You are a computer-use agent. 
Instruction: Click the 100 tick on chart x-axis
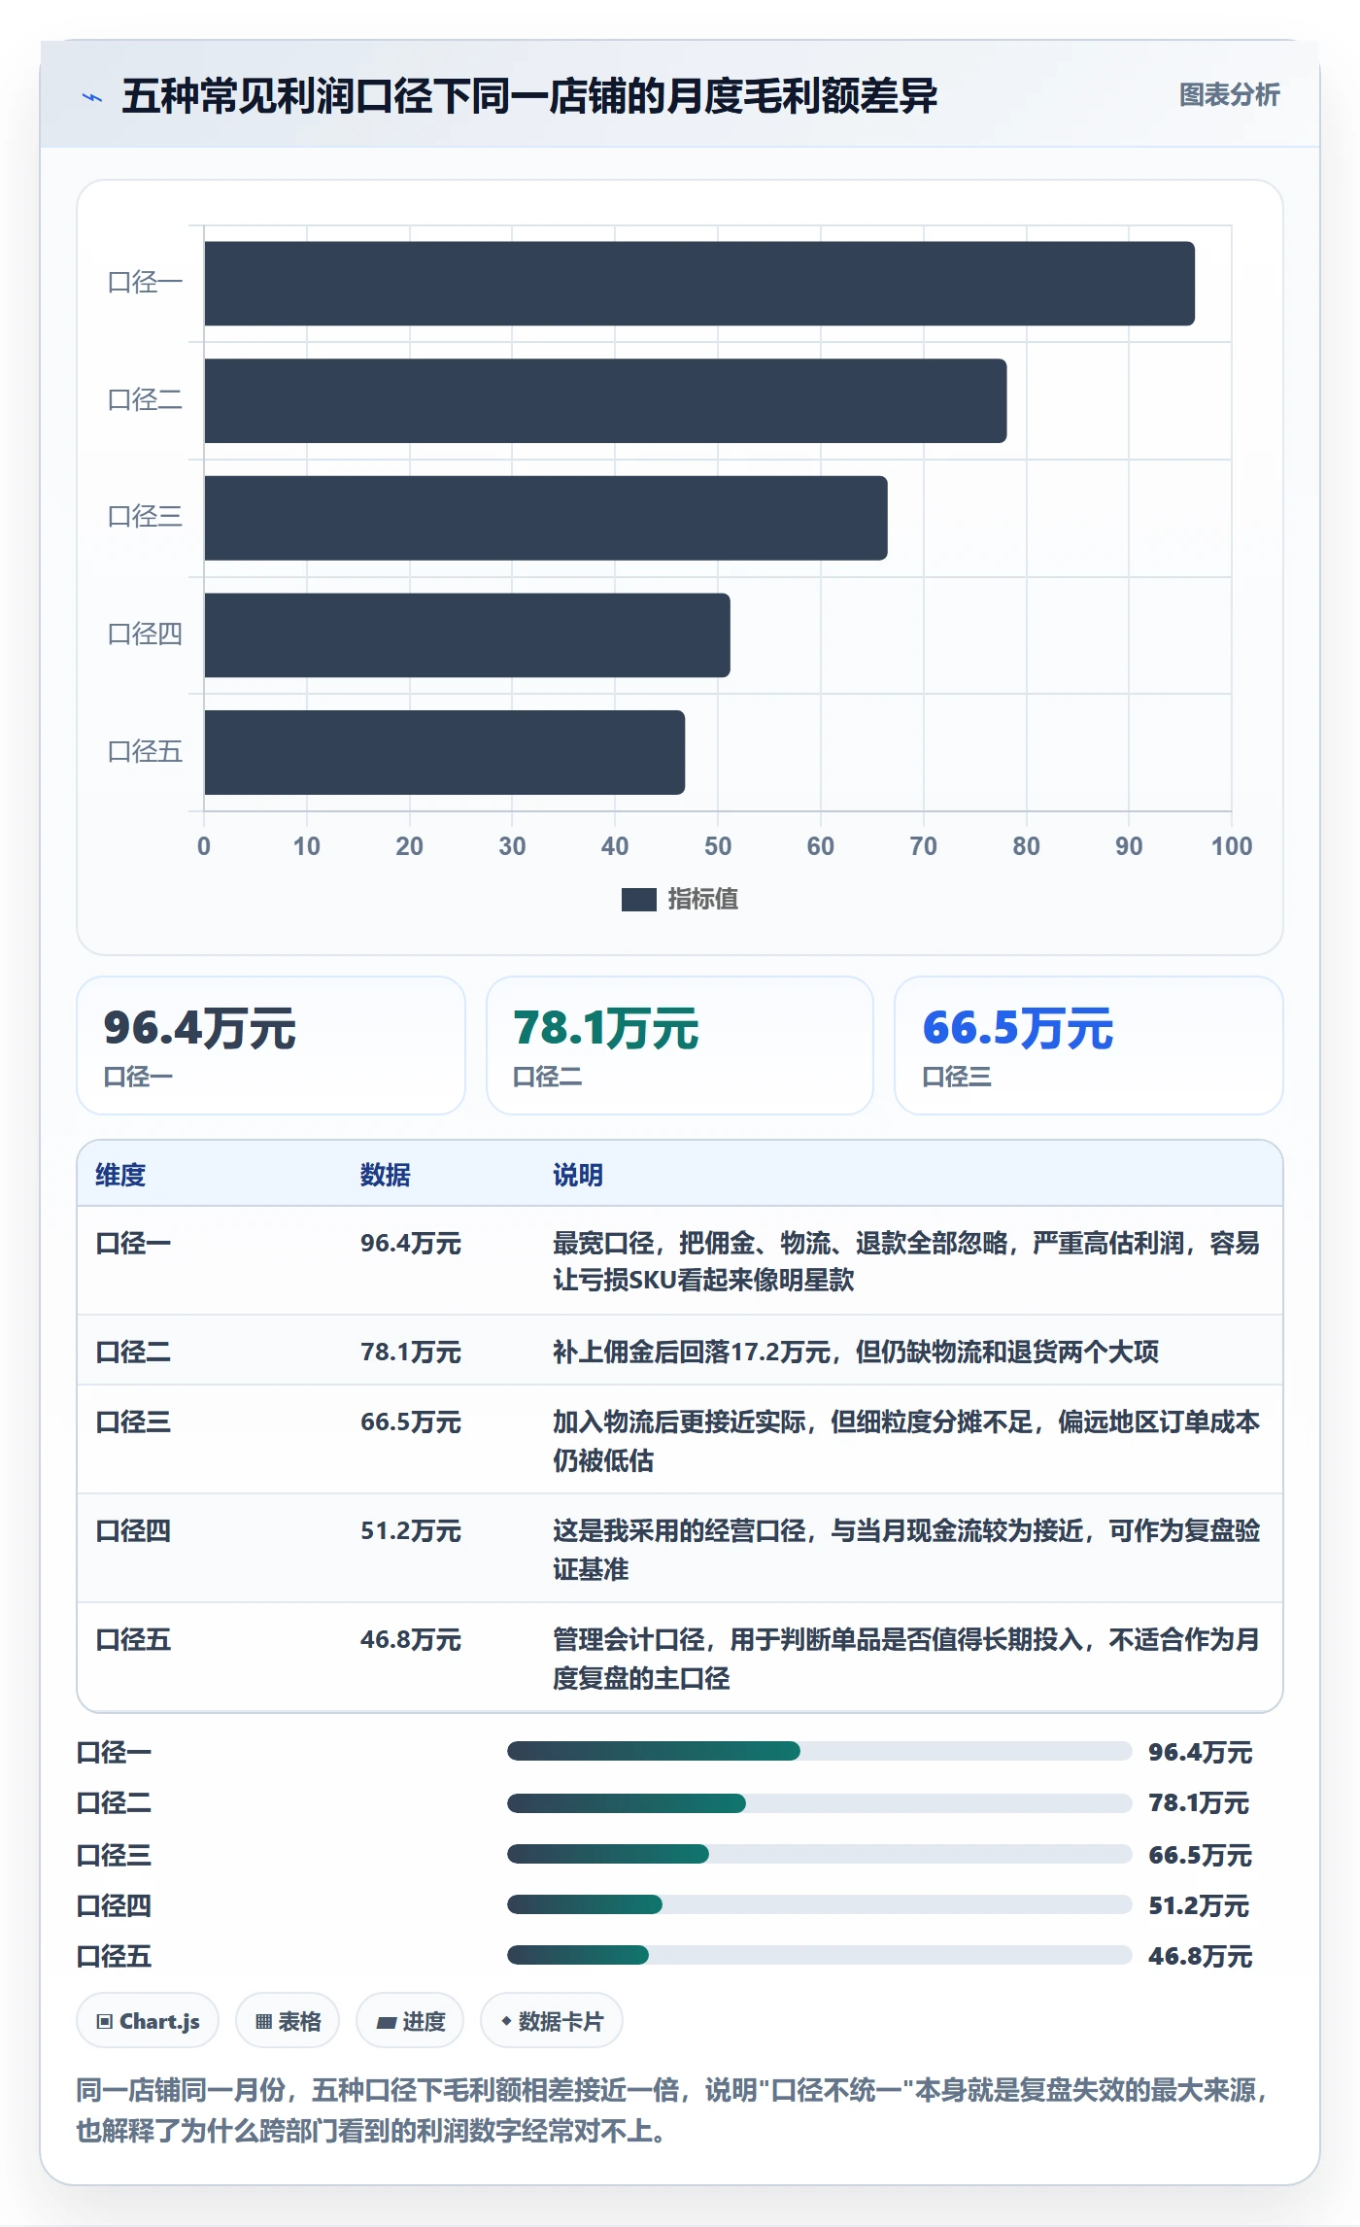[x=1232, y=846]
